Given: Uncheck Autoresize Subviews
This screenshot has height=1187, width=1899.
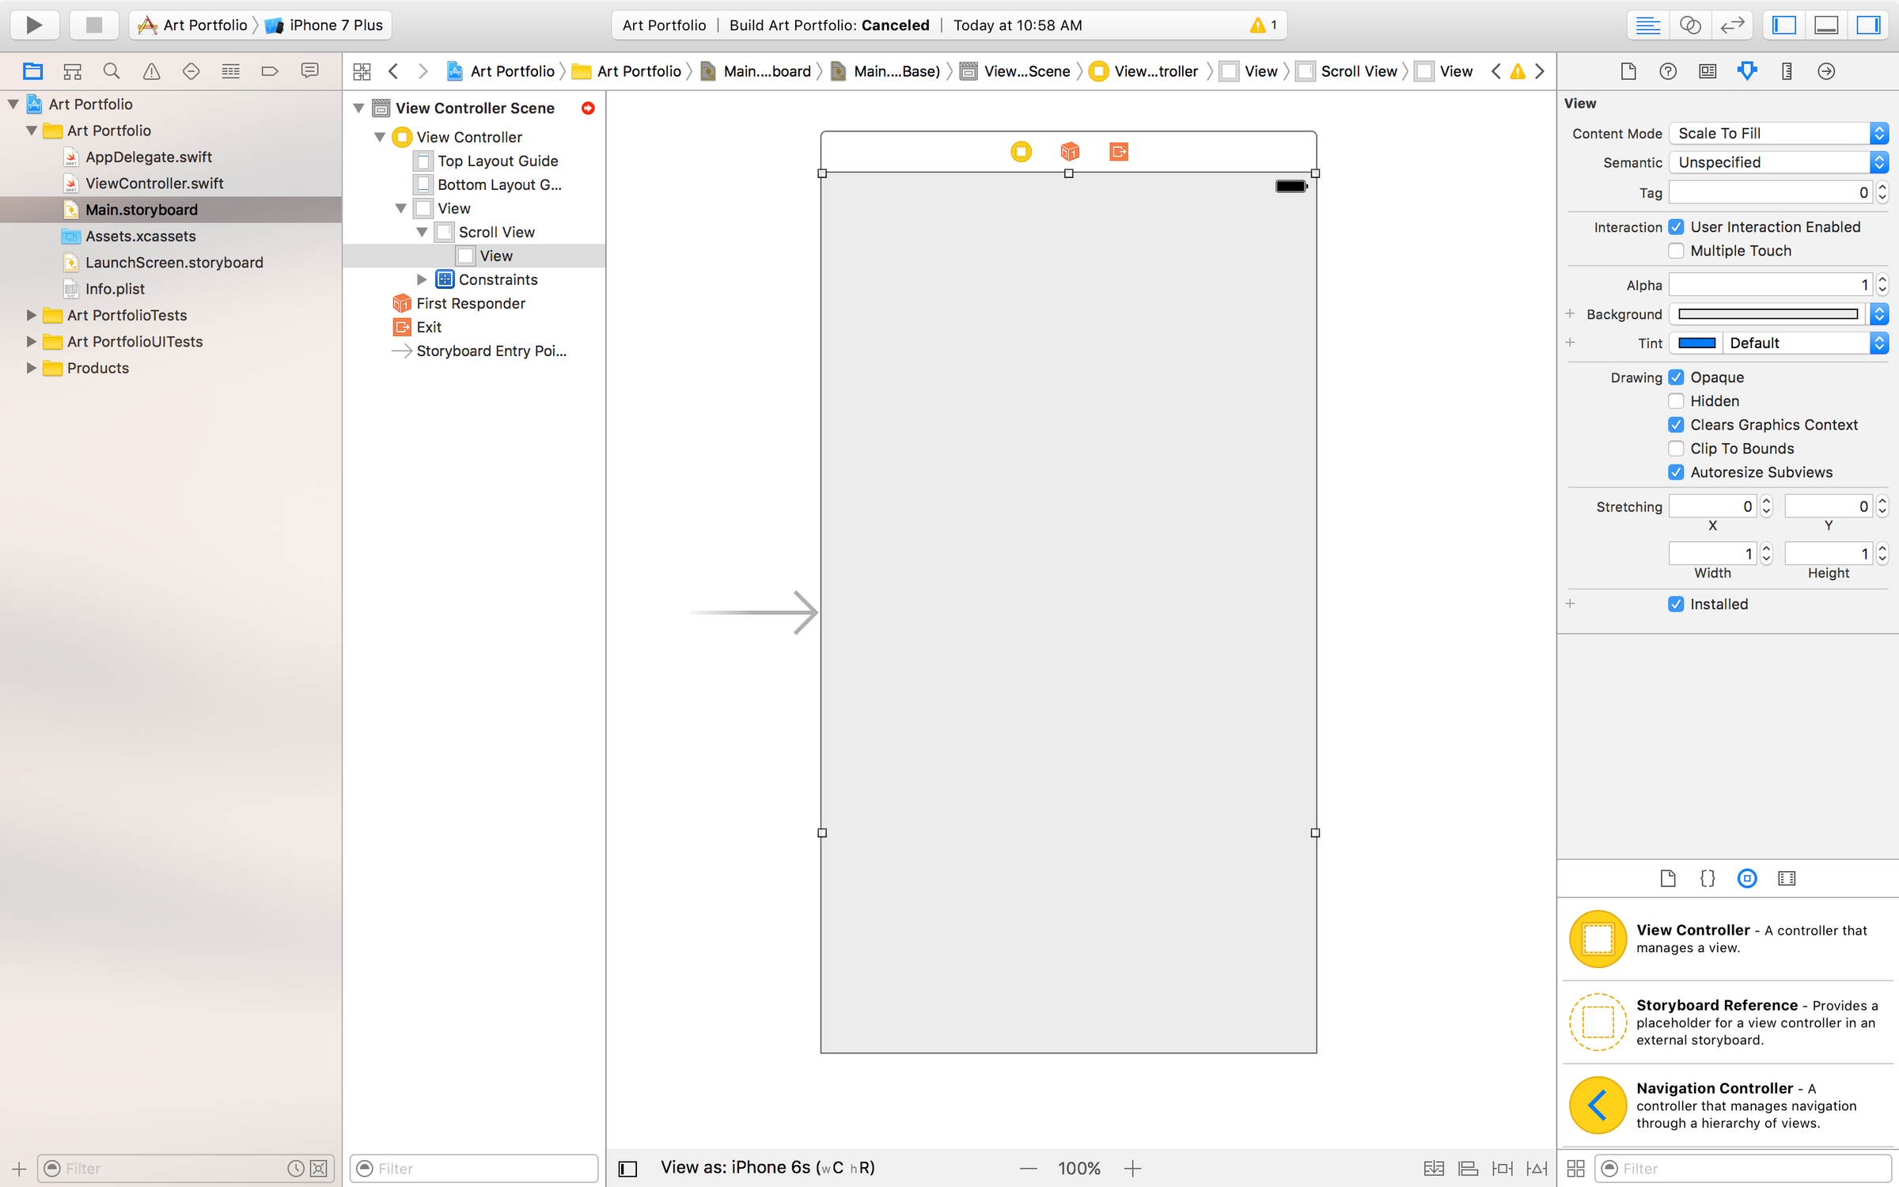Looking at the screenshot, I should pos(1676,472).
